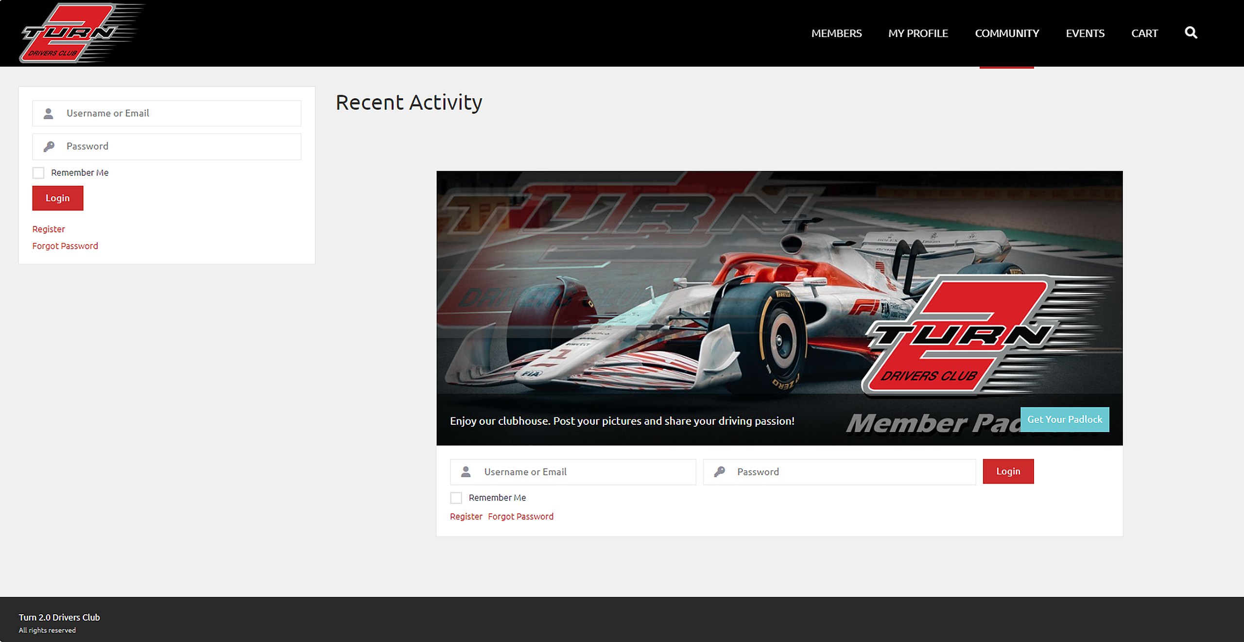This screenshot has width=1244, height=642.
Task: Go to My Profile in navigation
Action: point(918,33)
